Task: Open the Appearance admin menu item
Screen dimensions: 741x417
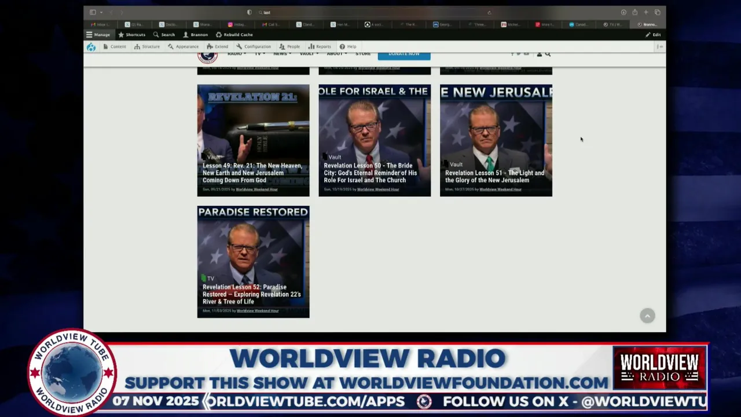Action: (x=184, y=46)
